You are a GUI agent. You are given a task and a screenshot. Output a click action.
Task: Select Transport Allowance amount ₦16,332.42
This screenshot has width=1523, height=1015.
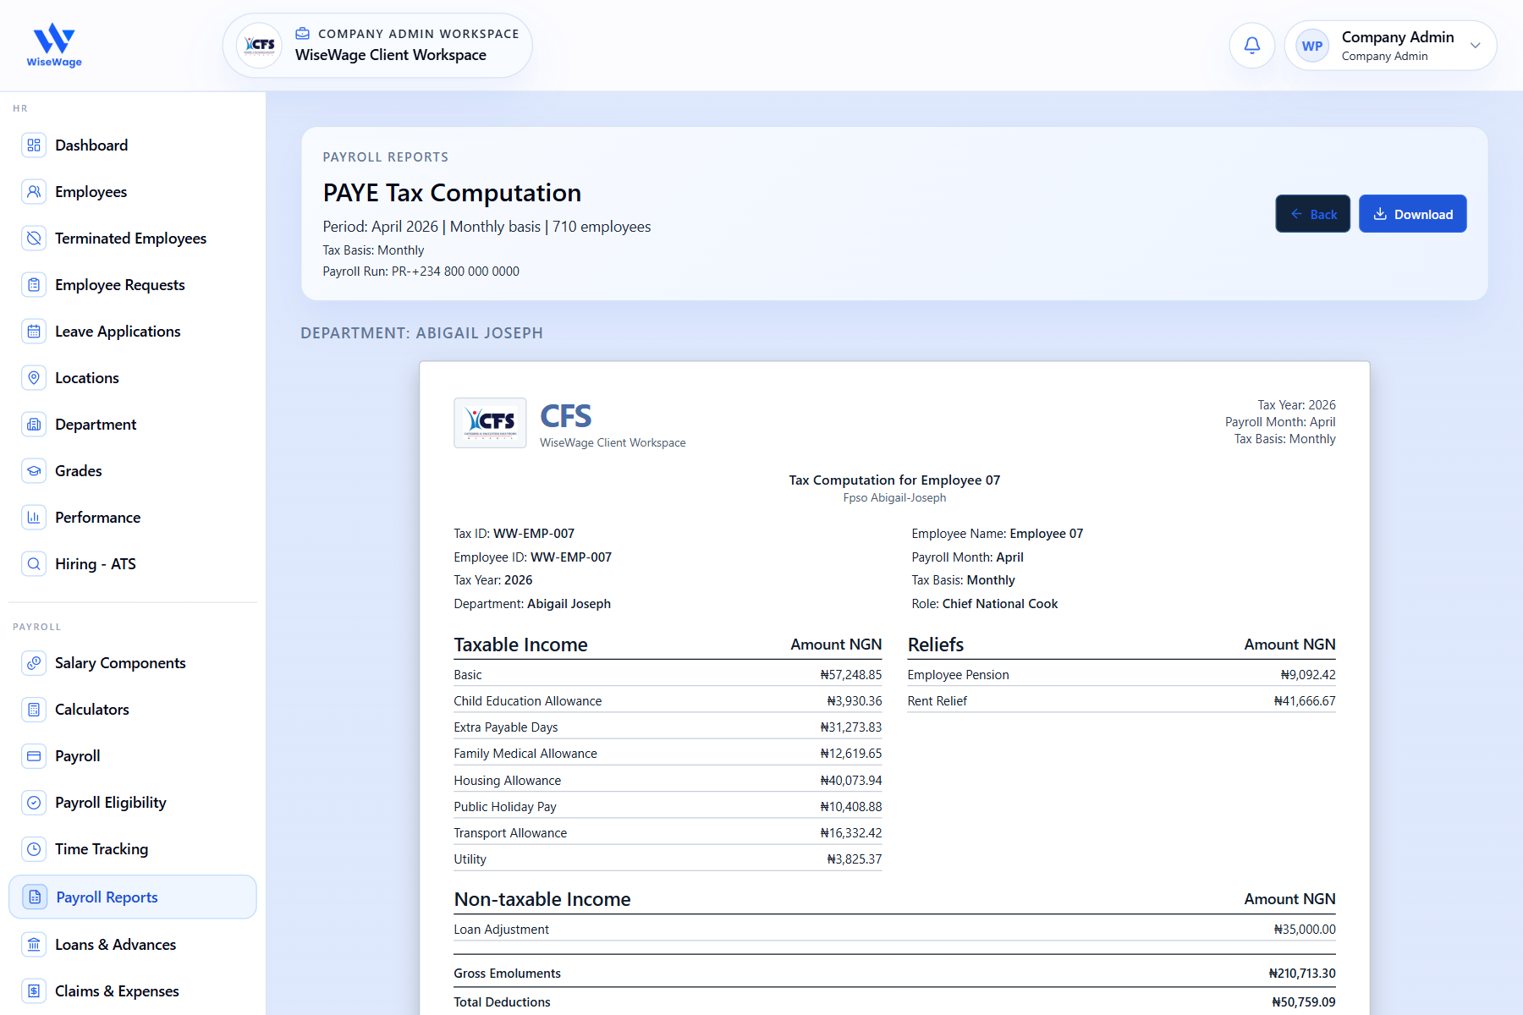pos(850,833)
